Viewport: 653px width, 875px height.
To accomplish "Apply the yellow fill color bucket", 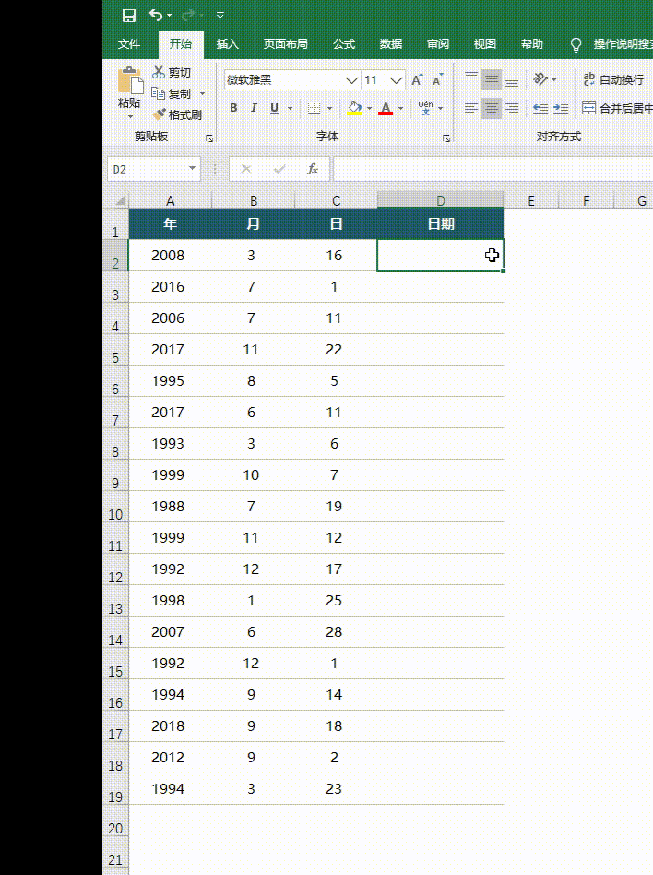I will coord(355,108).
